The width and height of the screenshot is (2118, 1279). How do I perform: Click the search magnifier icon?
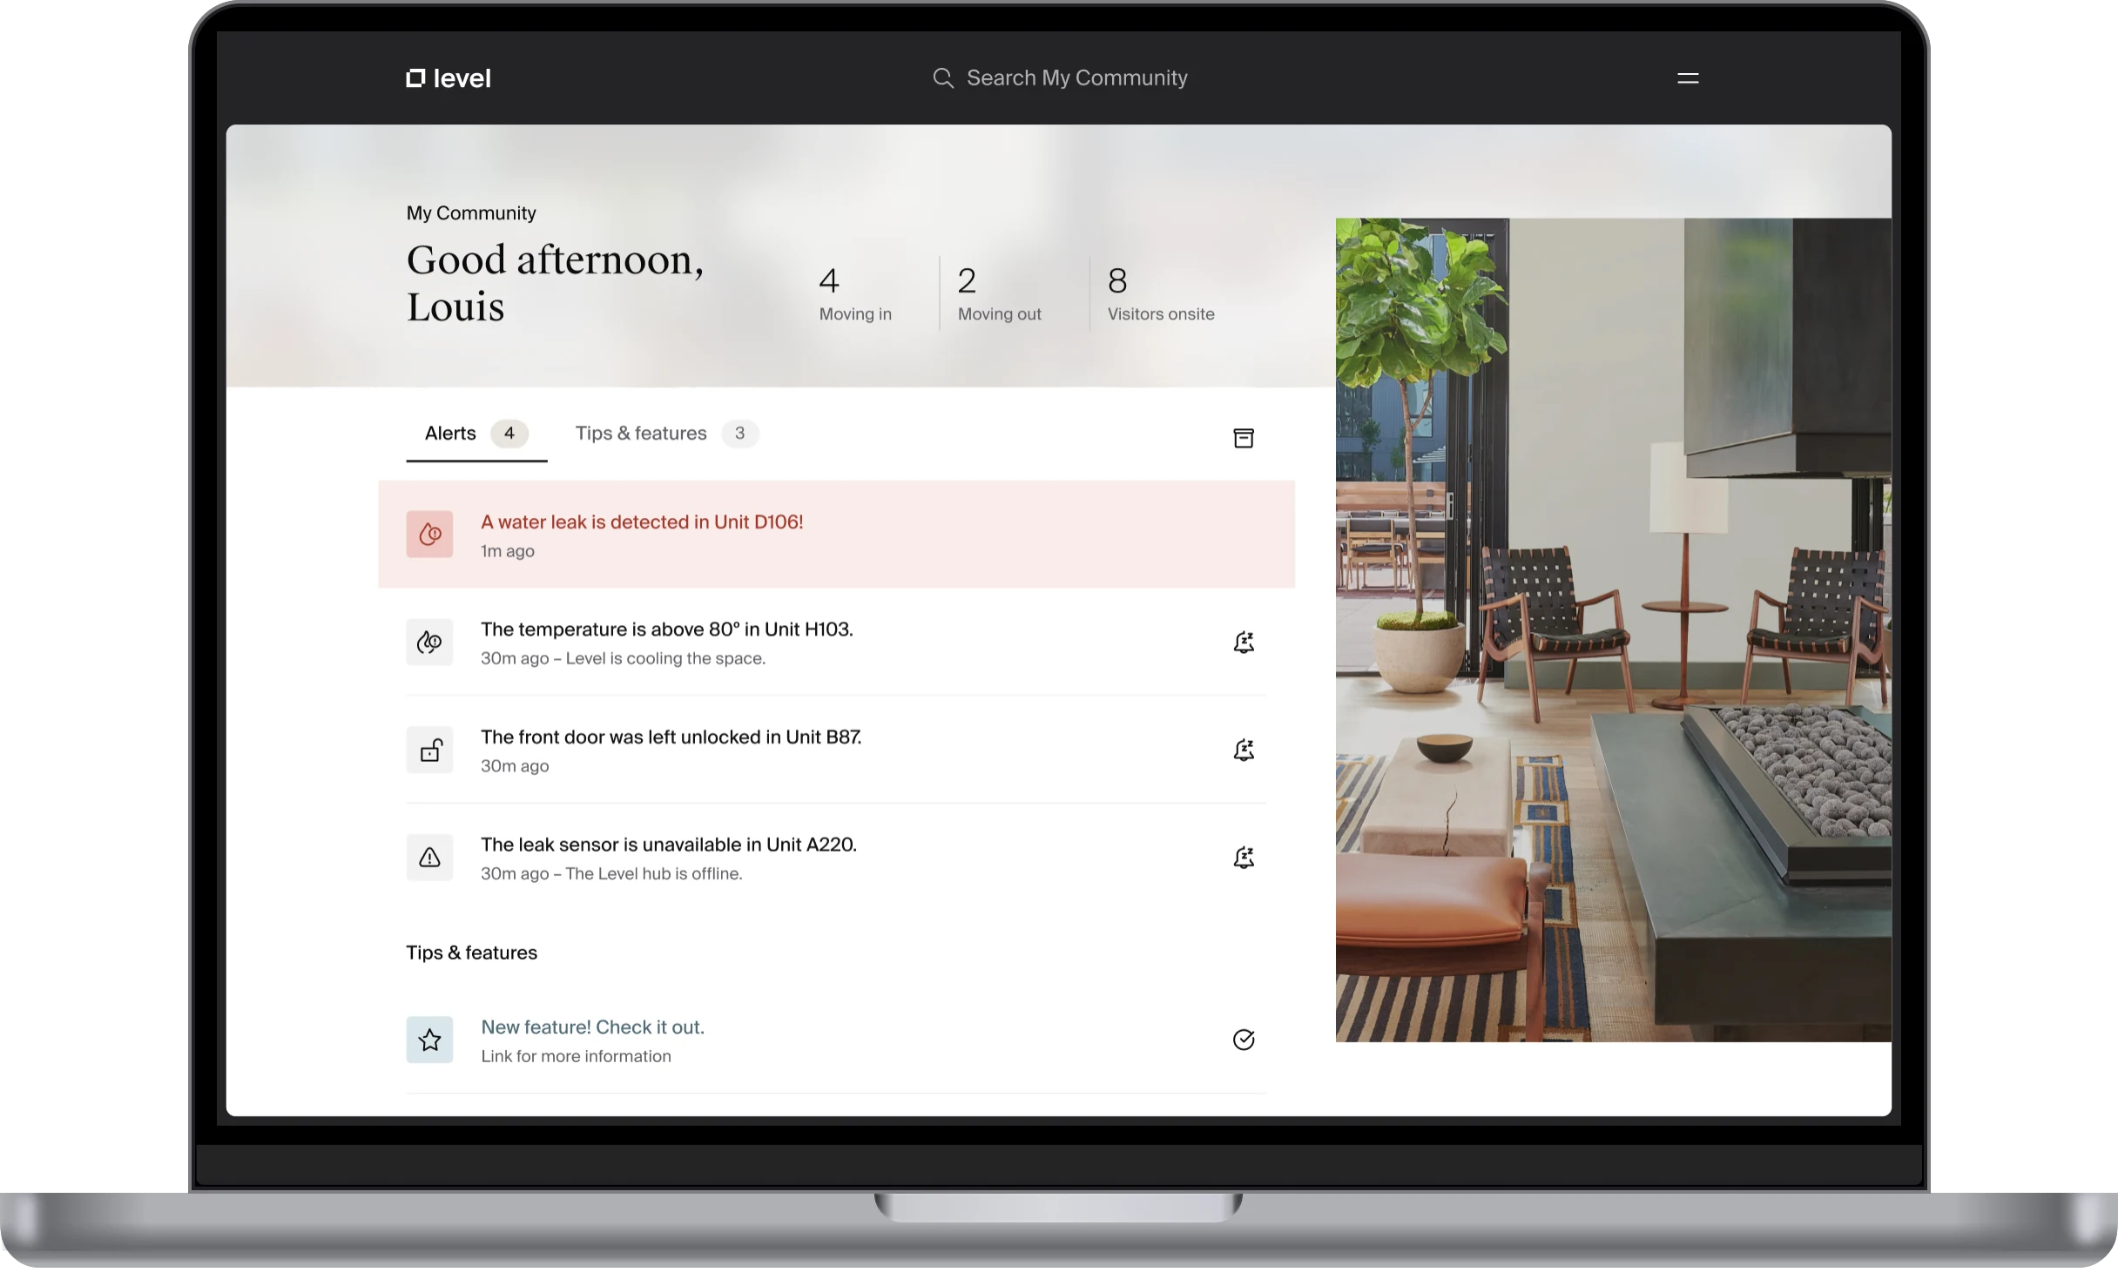coord(943,78)
